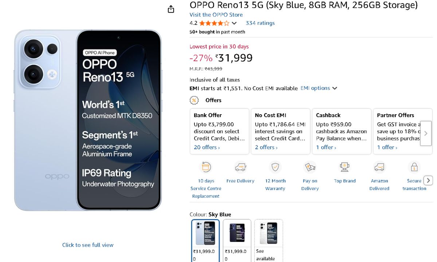Click the Amazon Delivered icon
This screenshot has width=437, height=262.
coord(379,167)
